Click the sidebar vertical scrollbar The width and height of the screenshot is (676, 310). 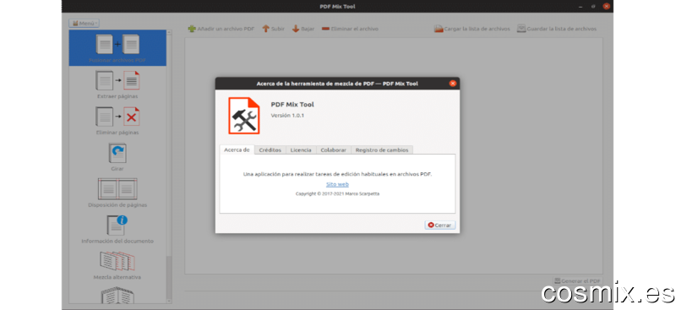coord(169,166)
